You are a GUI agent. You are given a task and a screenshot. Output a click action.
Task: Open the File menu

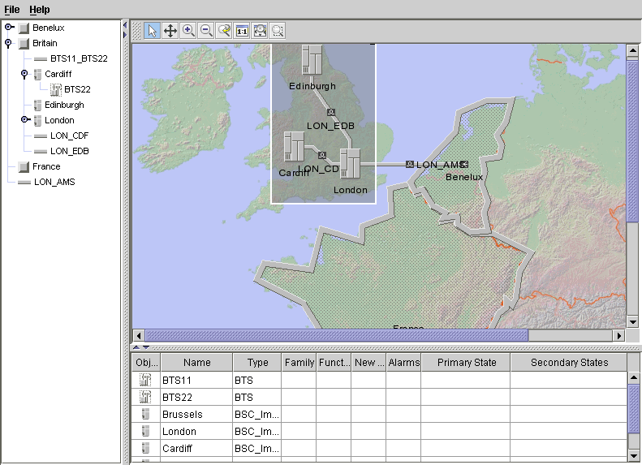pyautogui.click(x=12, y=10)
